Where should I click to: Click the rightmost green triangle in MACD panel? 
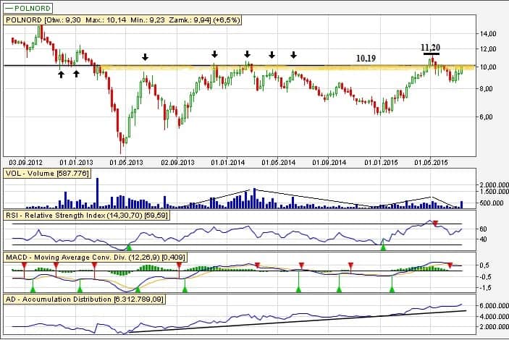(x=392, y=289)
